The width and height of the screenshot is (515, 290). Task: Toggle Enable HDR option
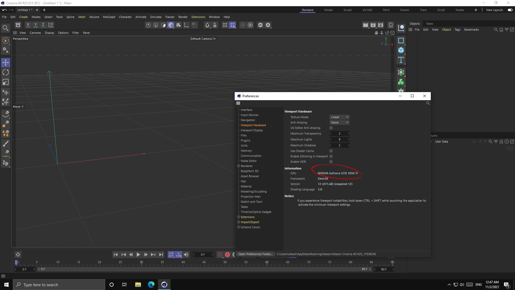pyautogui.click(x=331, y=162)
